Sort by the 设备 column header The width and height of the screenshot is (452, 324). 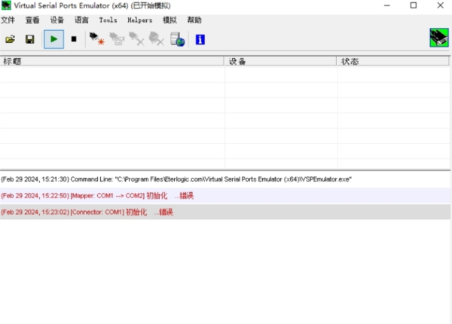[280, 61]
